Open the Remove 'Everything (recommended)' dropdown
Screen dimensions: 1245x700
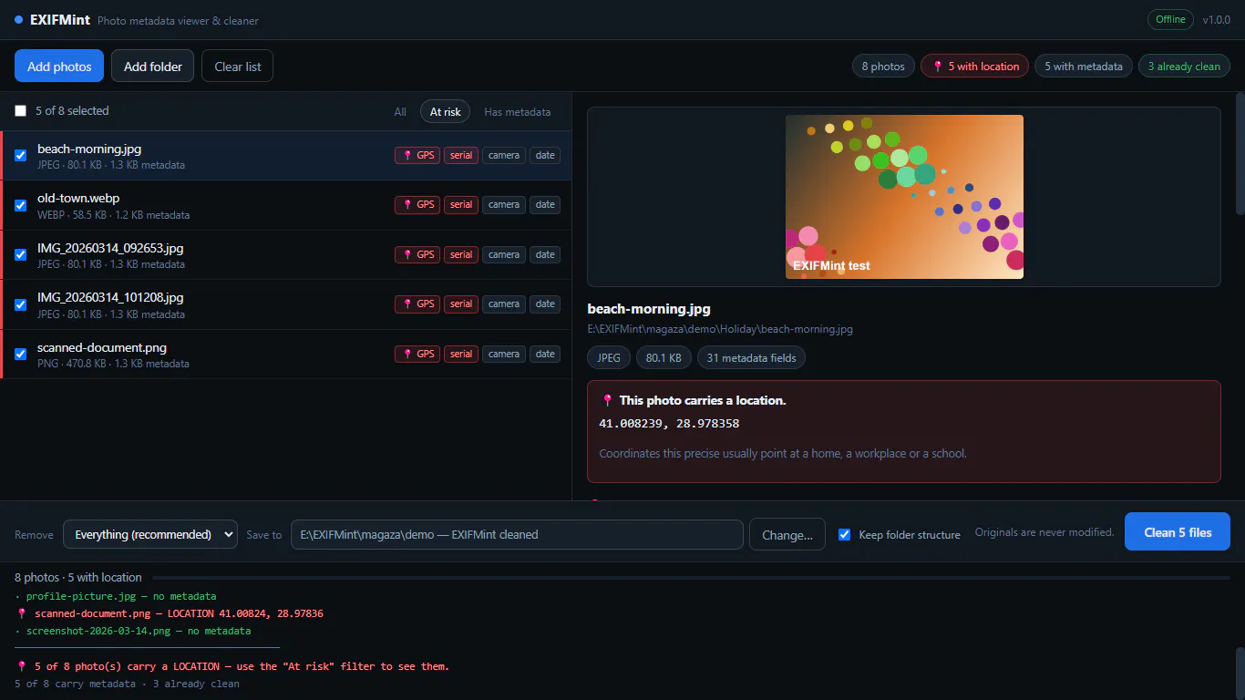pyautogui.click(x=150, y=534)
